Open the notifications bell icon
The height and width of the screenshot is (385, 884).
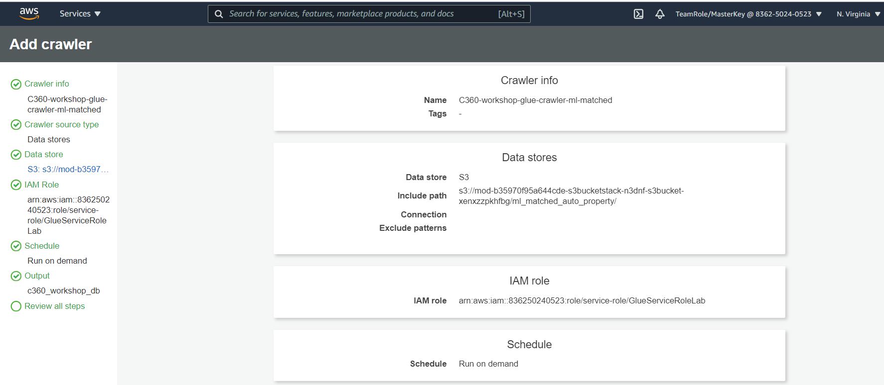click(660, 14)
